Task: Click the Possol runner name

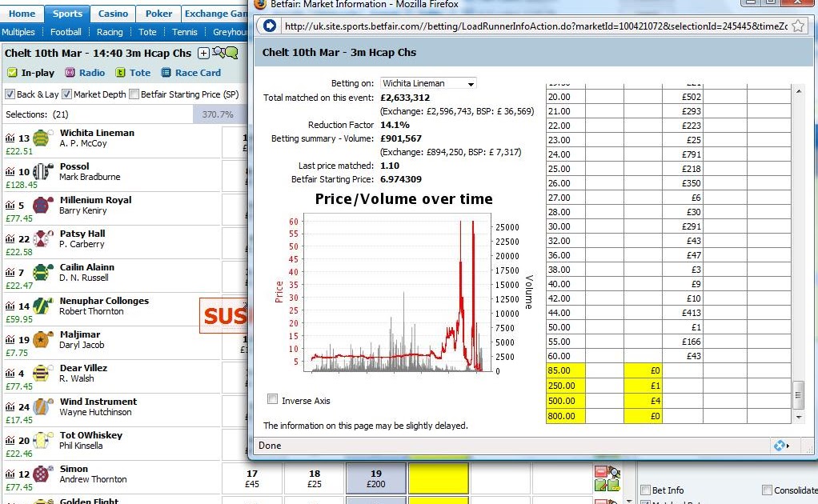Action: click(74, 166)
